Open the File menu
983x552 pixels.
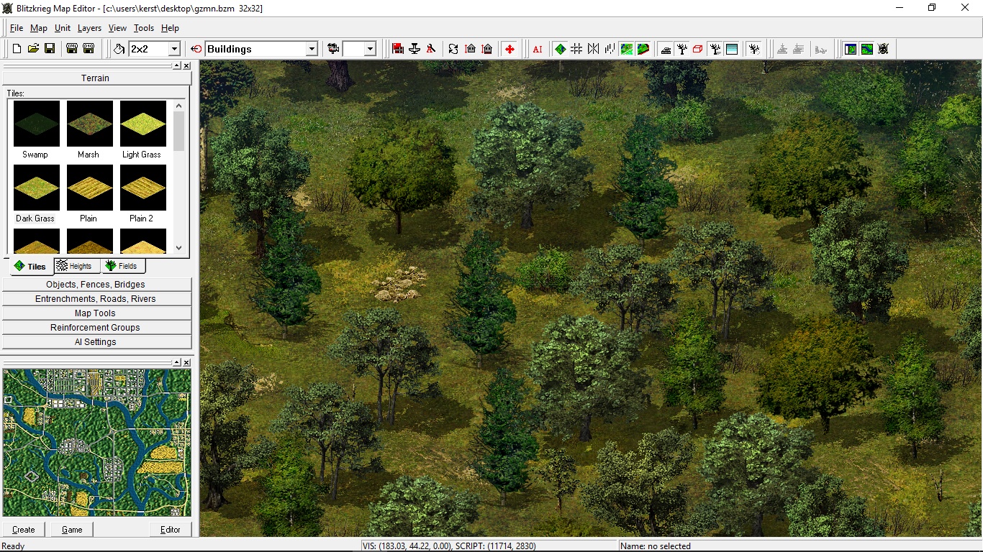click(x=17, y=28)
